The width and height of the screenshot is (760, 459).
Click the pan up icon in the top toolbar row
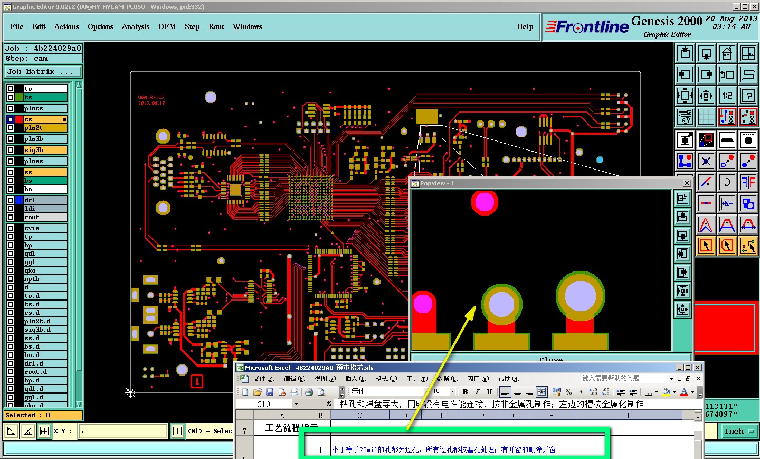tap(685, 53)
